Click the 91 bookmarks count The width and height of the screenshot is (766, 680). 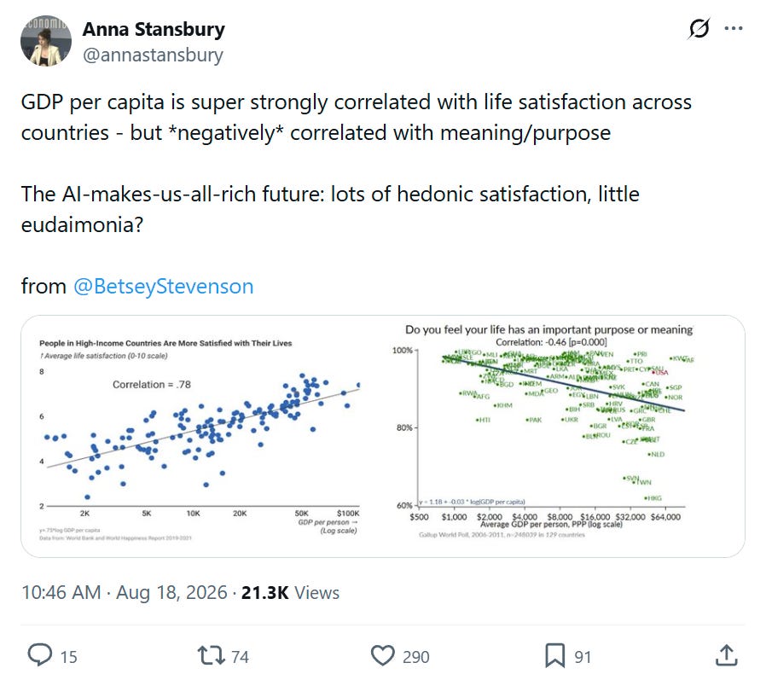(x=583, y=657)
